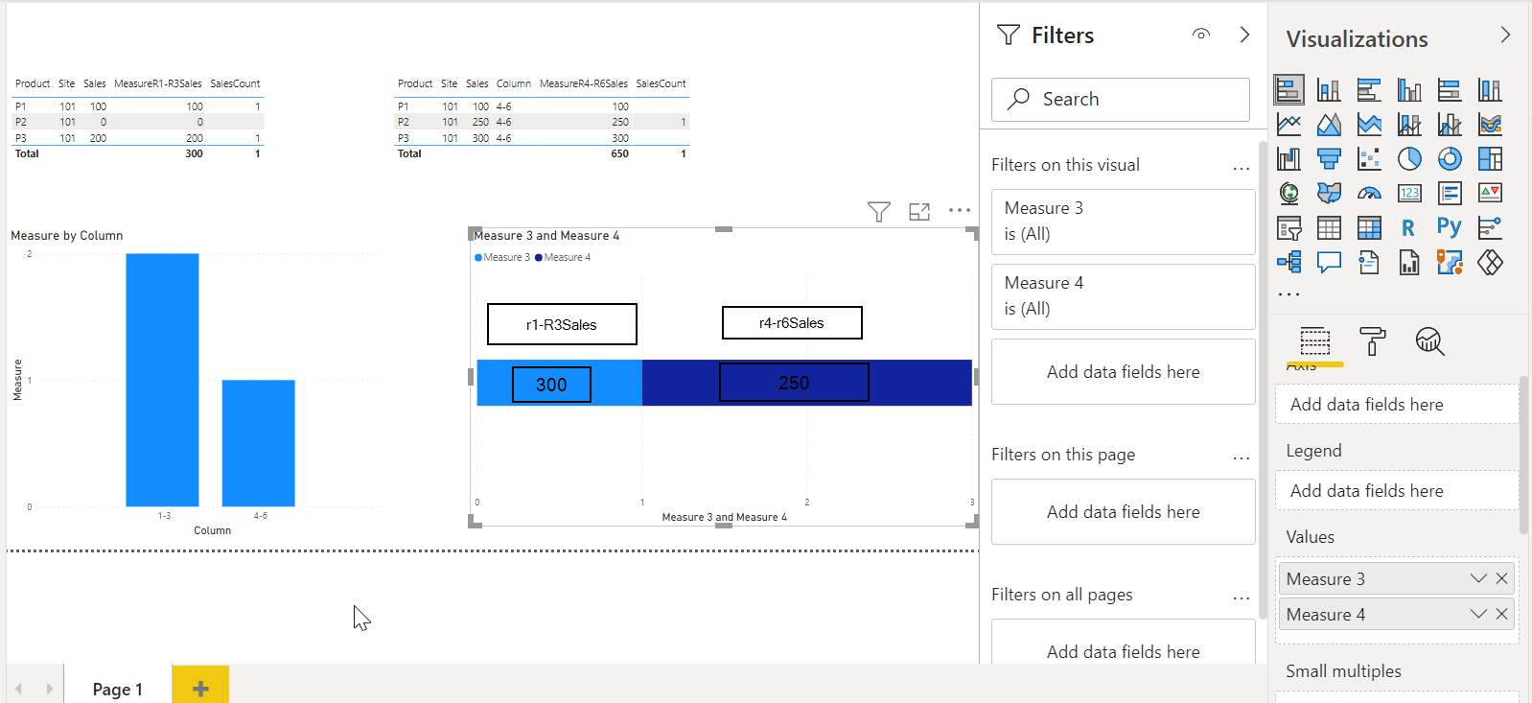
Task: Open more options for the selected chart
Action: click(x=960, y=210)
